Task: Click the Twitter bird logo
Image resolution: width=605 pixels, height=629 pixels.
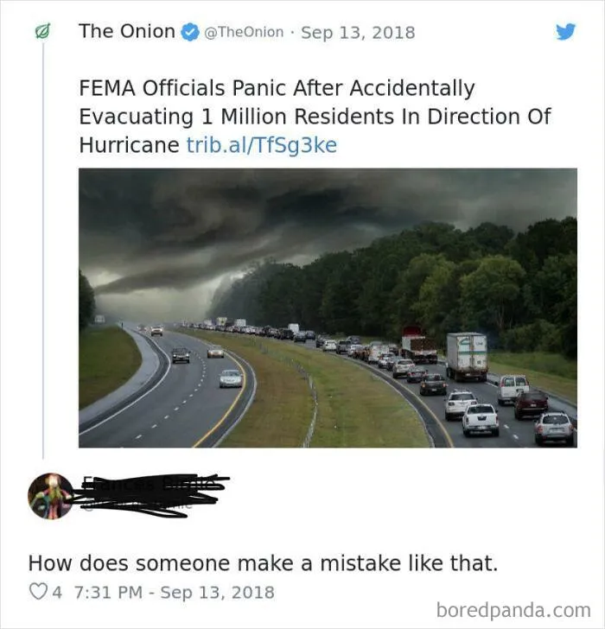Action: tap(566, 32)
